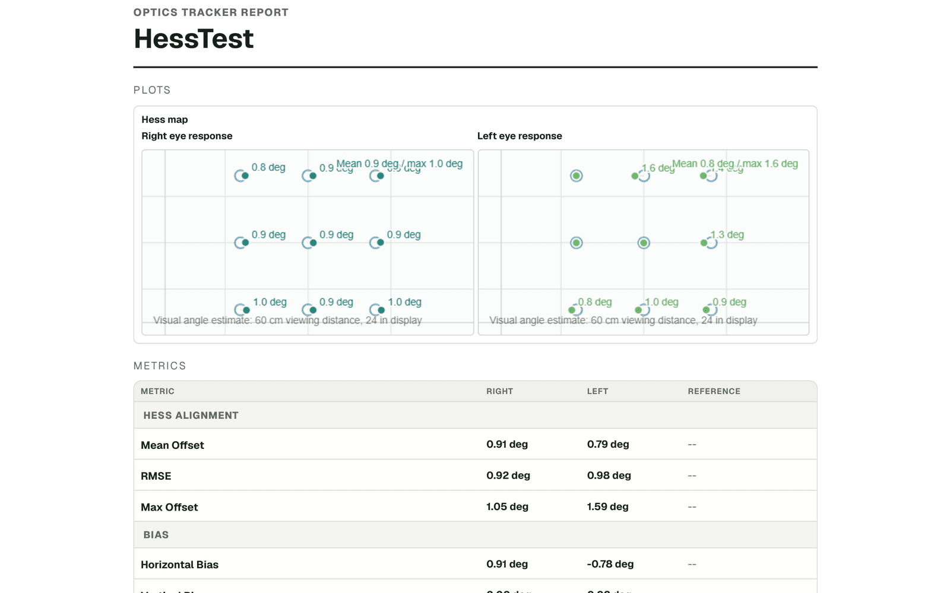Click the HessTest report title

pos(194,39)
